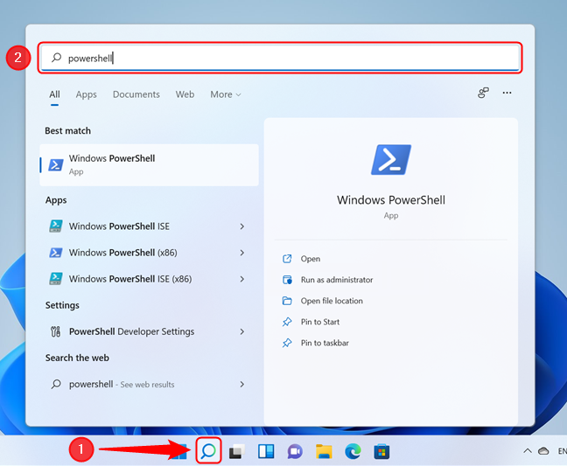Expand options for Windows PowerShell ISE

[x=242, y=226]
